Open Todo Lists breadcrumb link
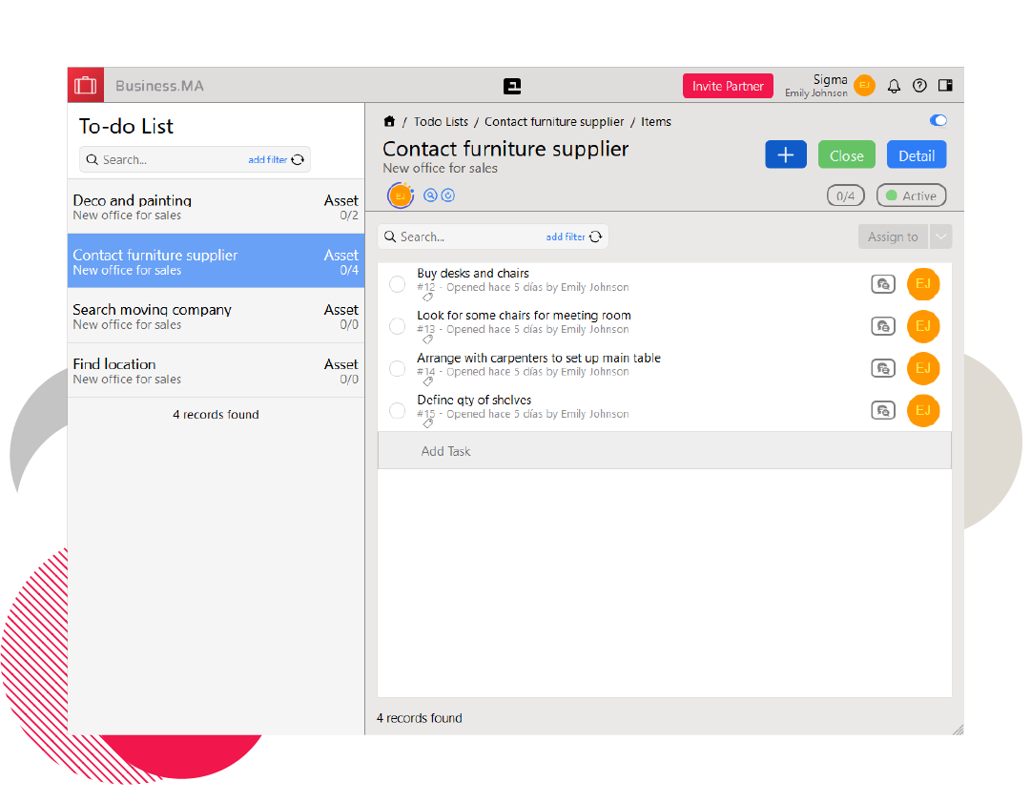The image size is (1031, 802). click(x=441, y=122)
